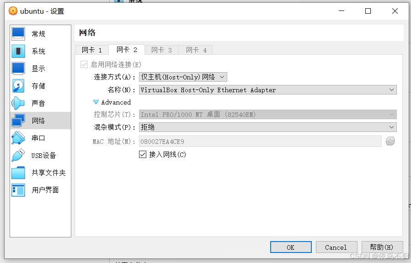Select the 声音 label in sidebar
The height and width of the screenshot is (263, 411).
(x=38, y=103)
